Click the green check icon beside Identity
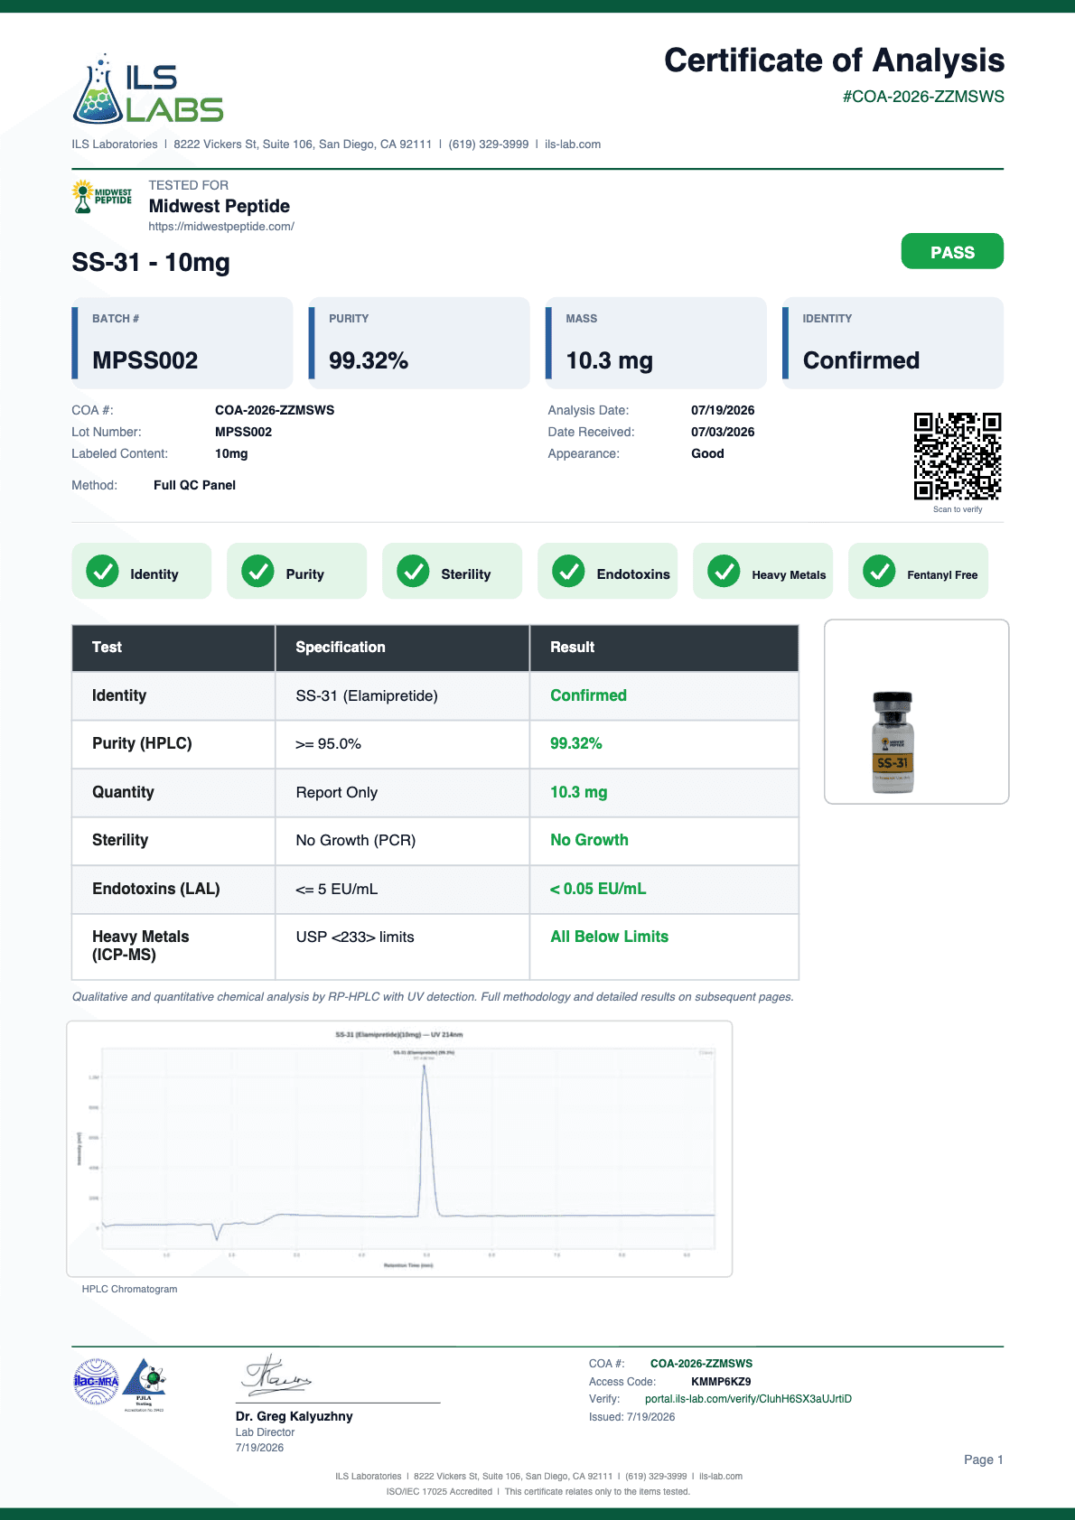 point(102,571)
